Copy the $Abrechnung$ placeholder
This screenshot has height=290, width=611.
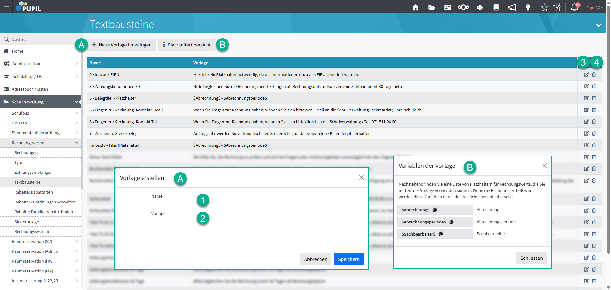(x=435, y=210)
